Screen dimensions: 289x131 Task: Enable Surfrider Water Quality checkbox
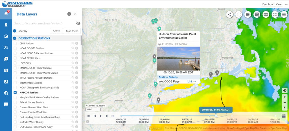pyautogui.click(x=15, y=122)
